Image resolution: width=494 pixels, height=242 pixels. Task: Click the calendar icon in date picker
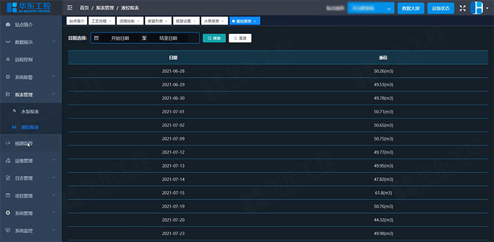pyautogui.click(x=96, y=38)
